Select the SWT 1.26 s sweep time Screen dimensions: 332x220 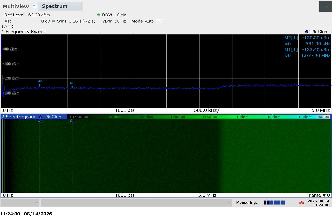[x=76, y=21]
